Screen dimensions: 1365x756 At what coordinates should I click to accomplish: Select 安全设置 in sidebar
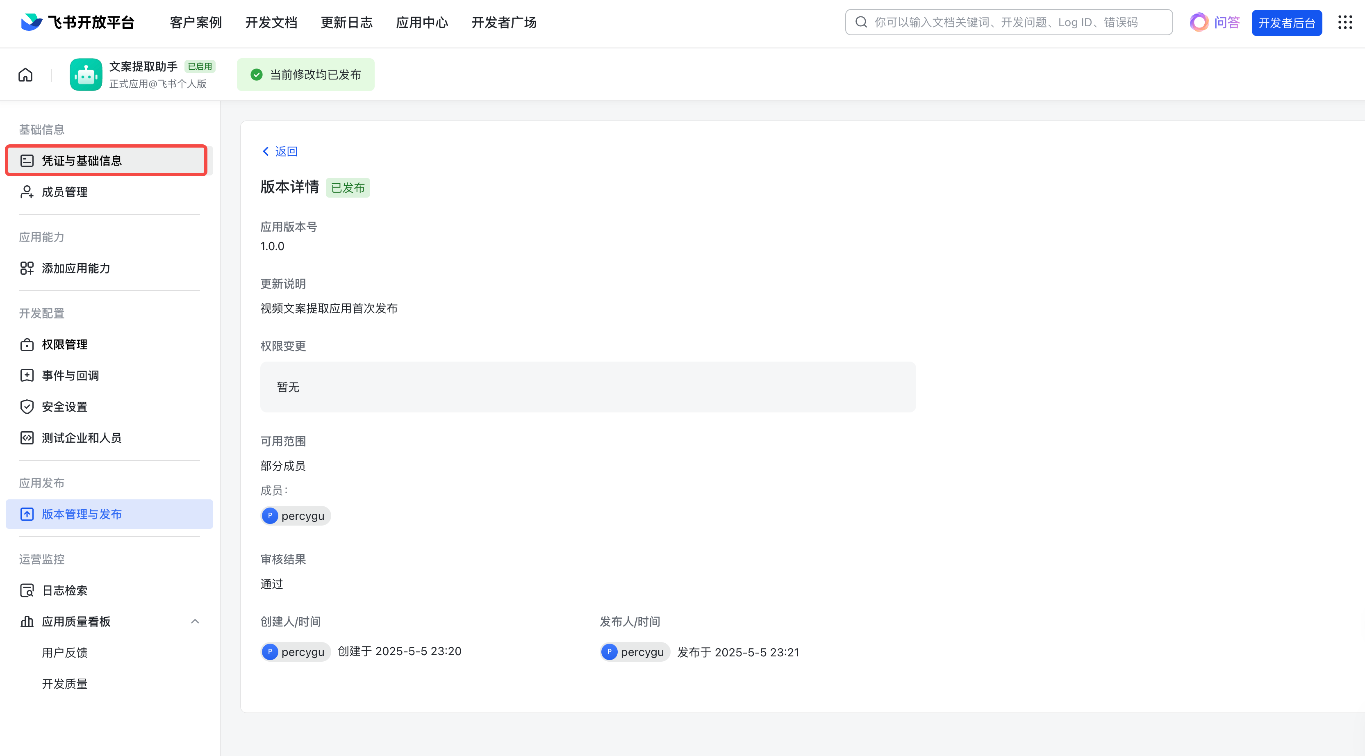coord(109,407)
